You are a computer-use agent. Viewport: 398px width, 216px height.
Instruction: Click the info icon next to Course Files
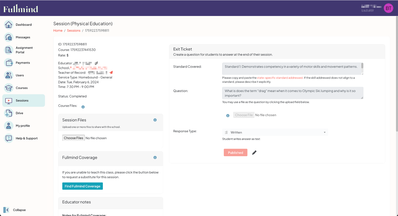pyautogui.click(x=83, y=107)
